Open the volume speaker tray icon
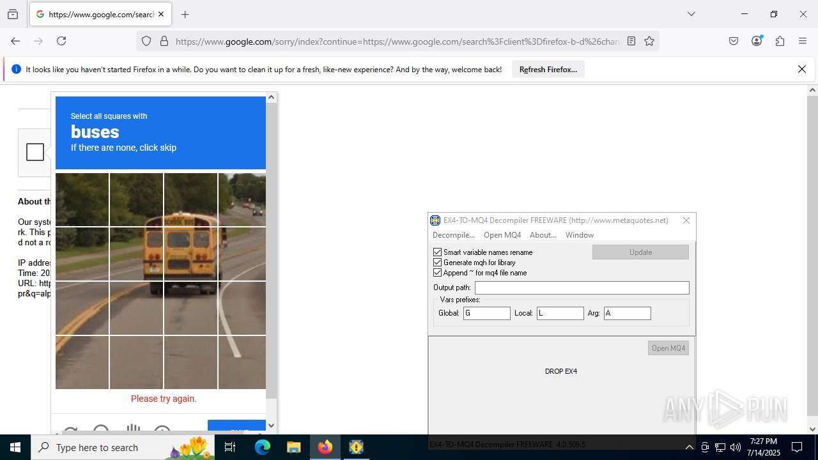 tap(736, 447)
